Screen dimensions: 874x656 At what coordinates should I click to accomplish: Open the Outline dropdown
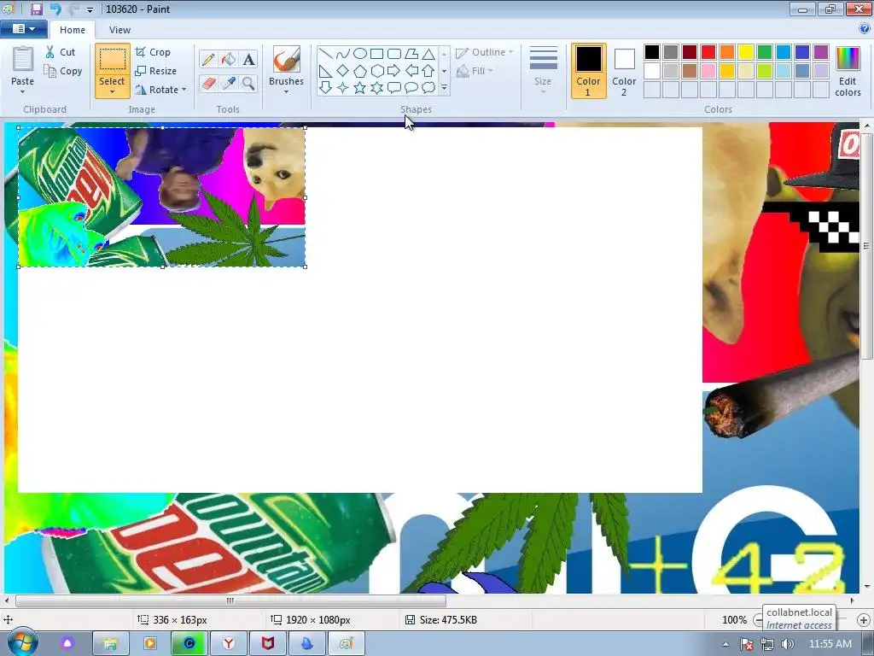(485, 52)
